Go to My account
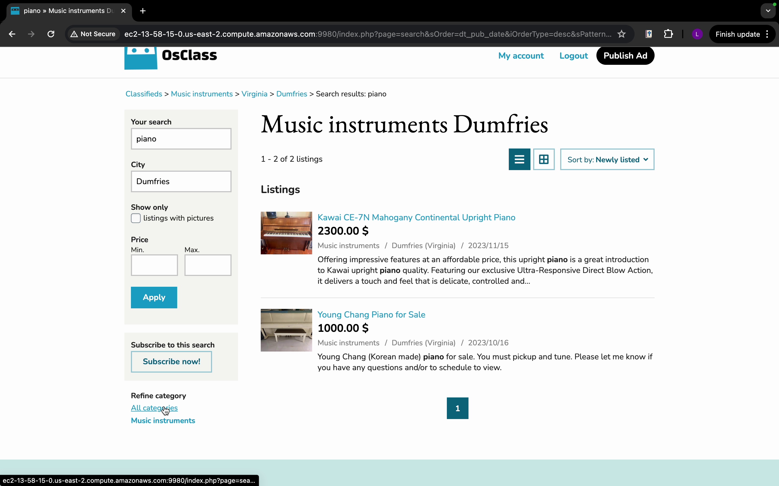This screenshot has width=779, height=486. [x=521, y=56]
